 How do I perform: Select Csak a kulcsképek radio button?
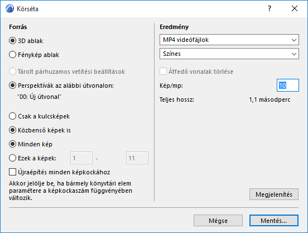coord(13,116)
